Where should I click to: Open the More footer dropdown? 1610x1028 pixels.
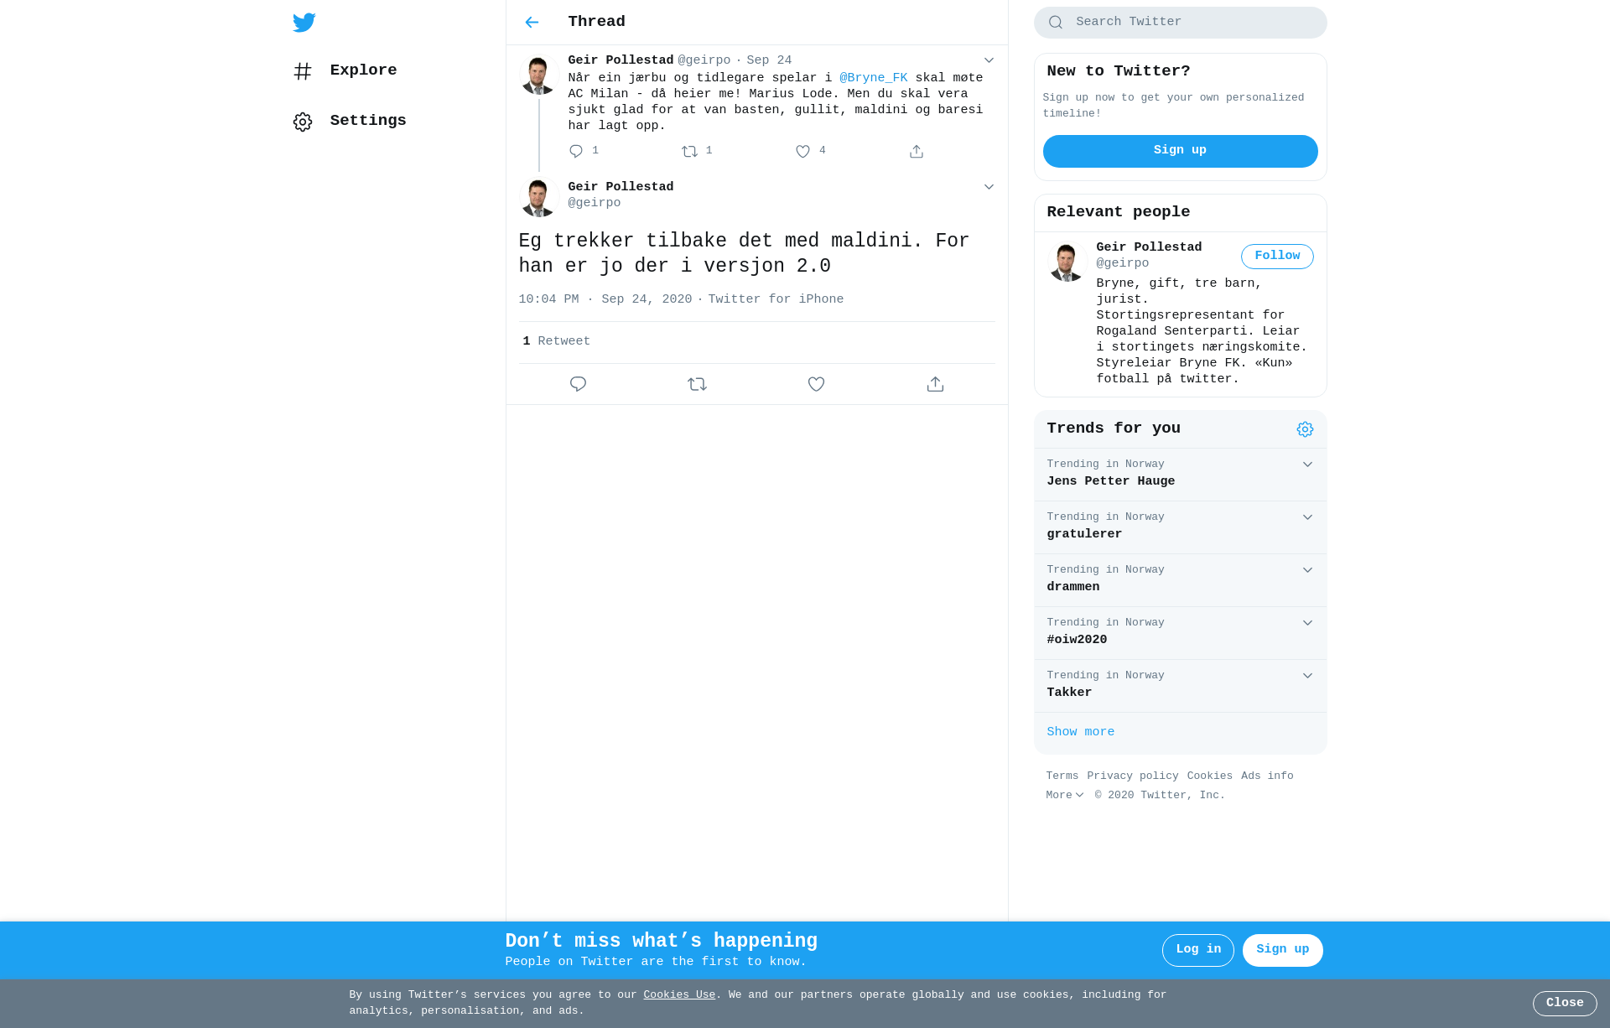1065,795
